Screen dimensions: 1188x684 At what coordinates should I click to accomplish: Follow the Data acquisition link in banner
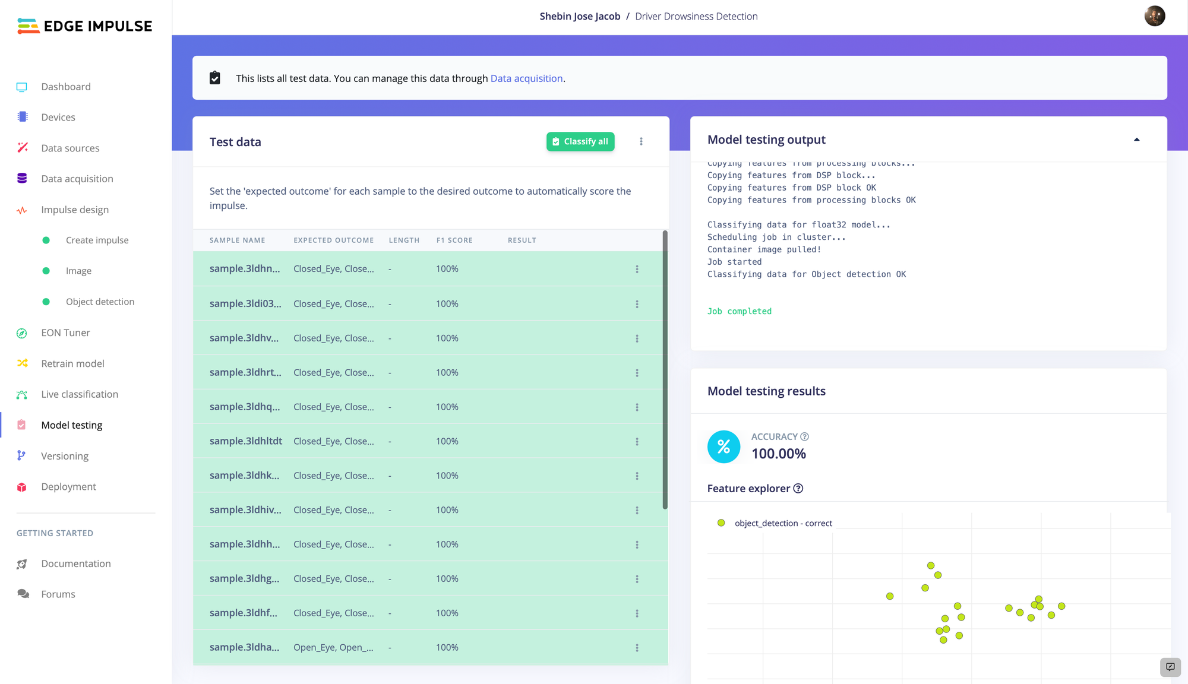point(526,78)
